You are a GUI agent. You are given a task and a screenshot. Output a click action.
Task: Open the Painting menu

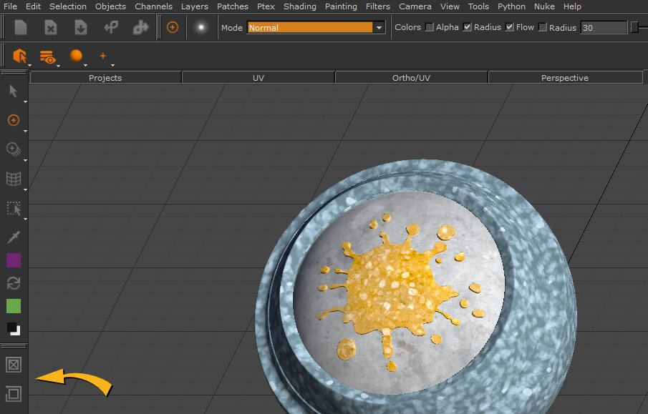click(x=341, y=6)
